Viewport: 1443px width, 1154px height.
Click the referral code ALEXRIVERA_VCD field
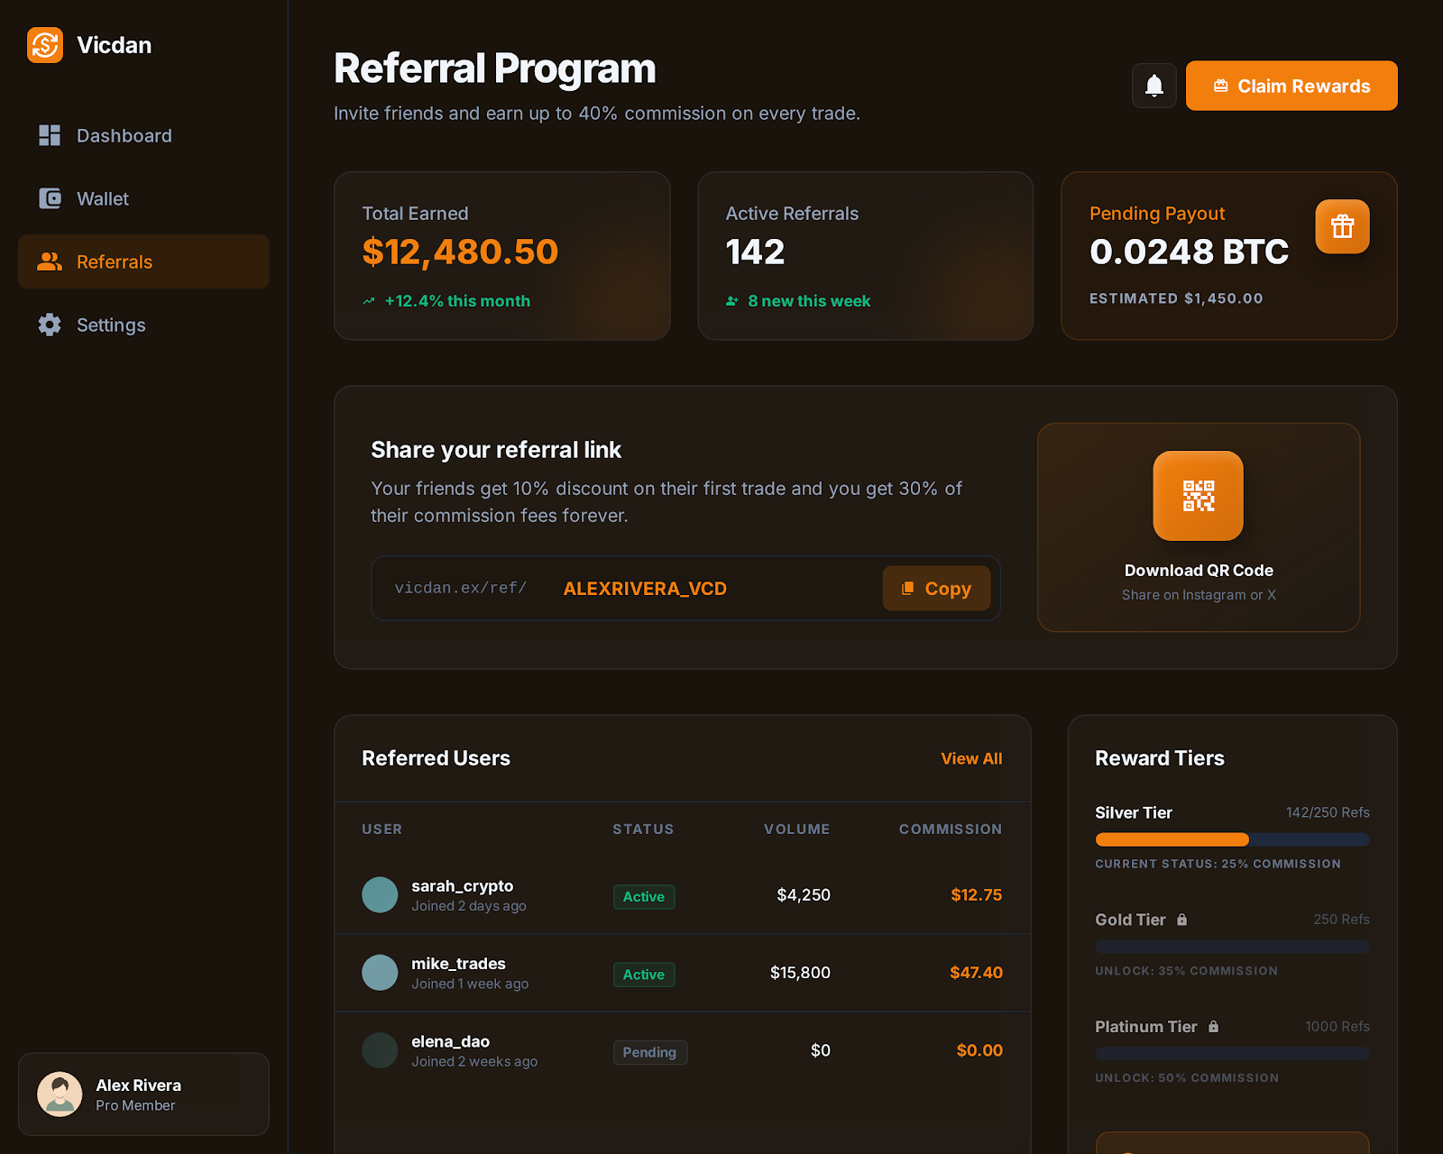pos(645,589)
